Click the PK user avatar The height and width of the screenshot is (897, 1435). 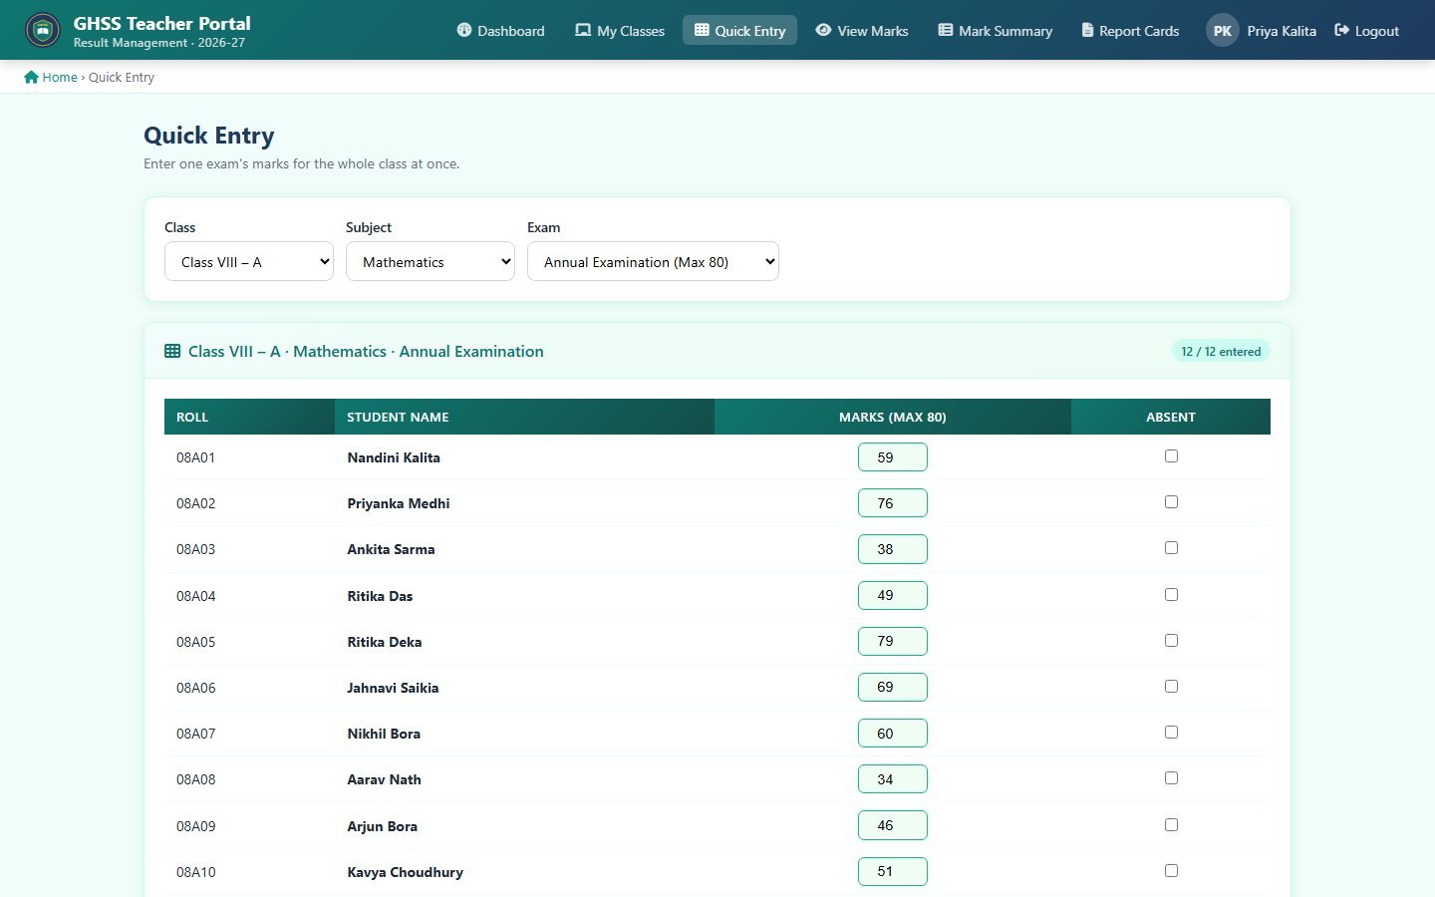pos(1223,30)
